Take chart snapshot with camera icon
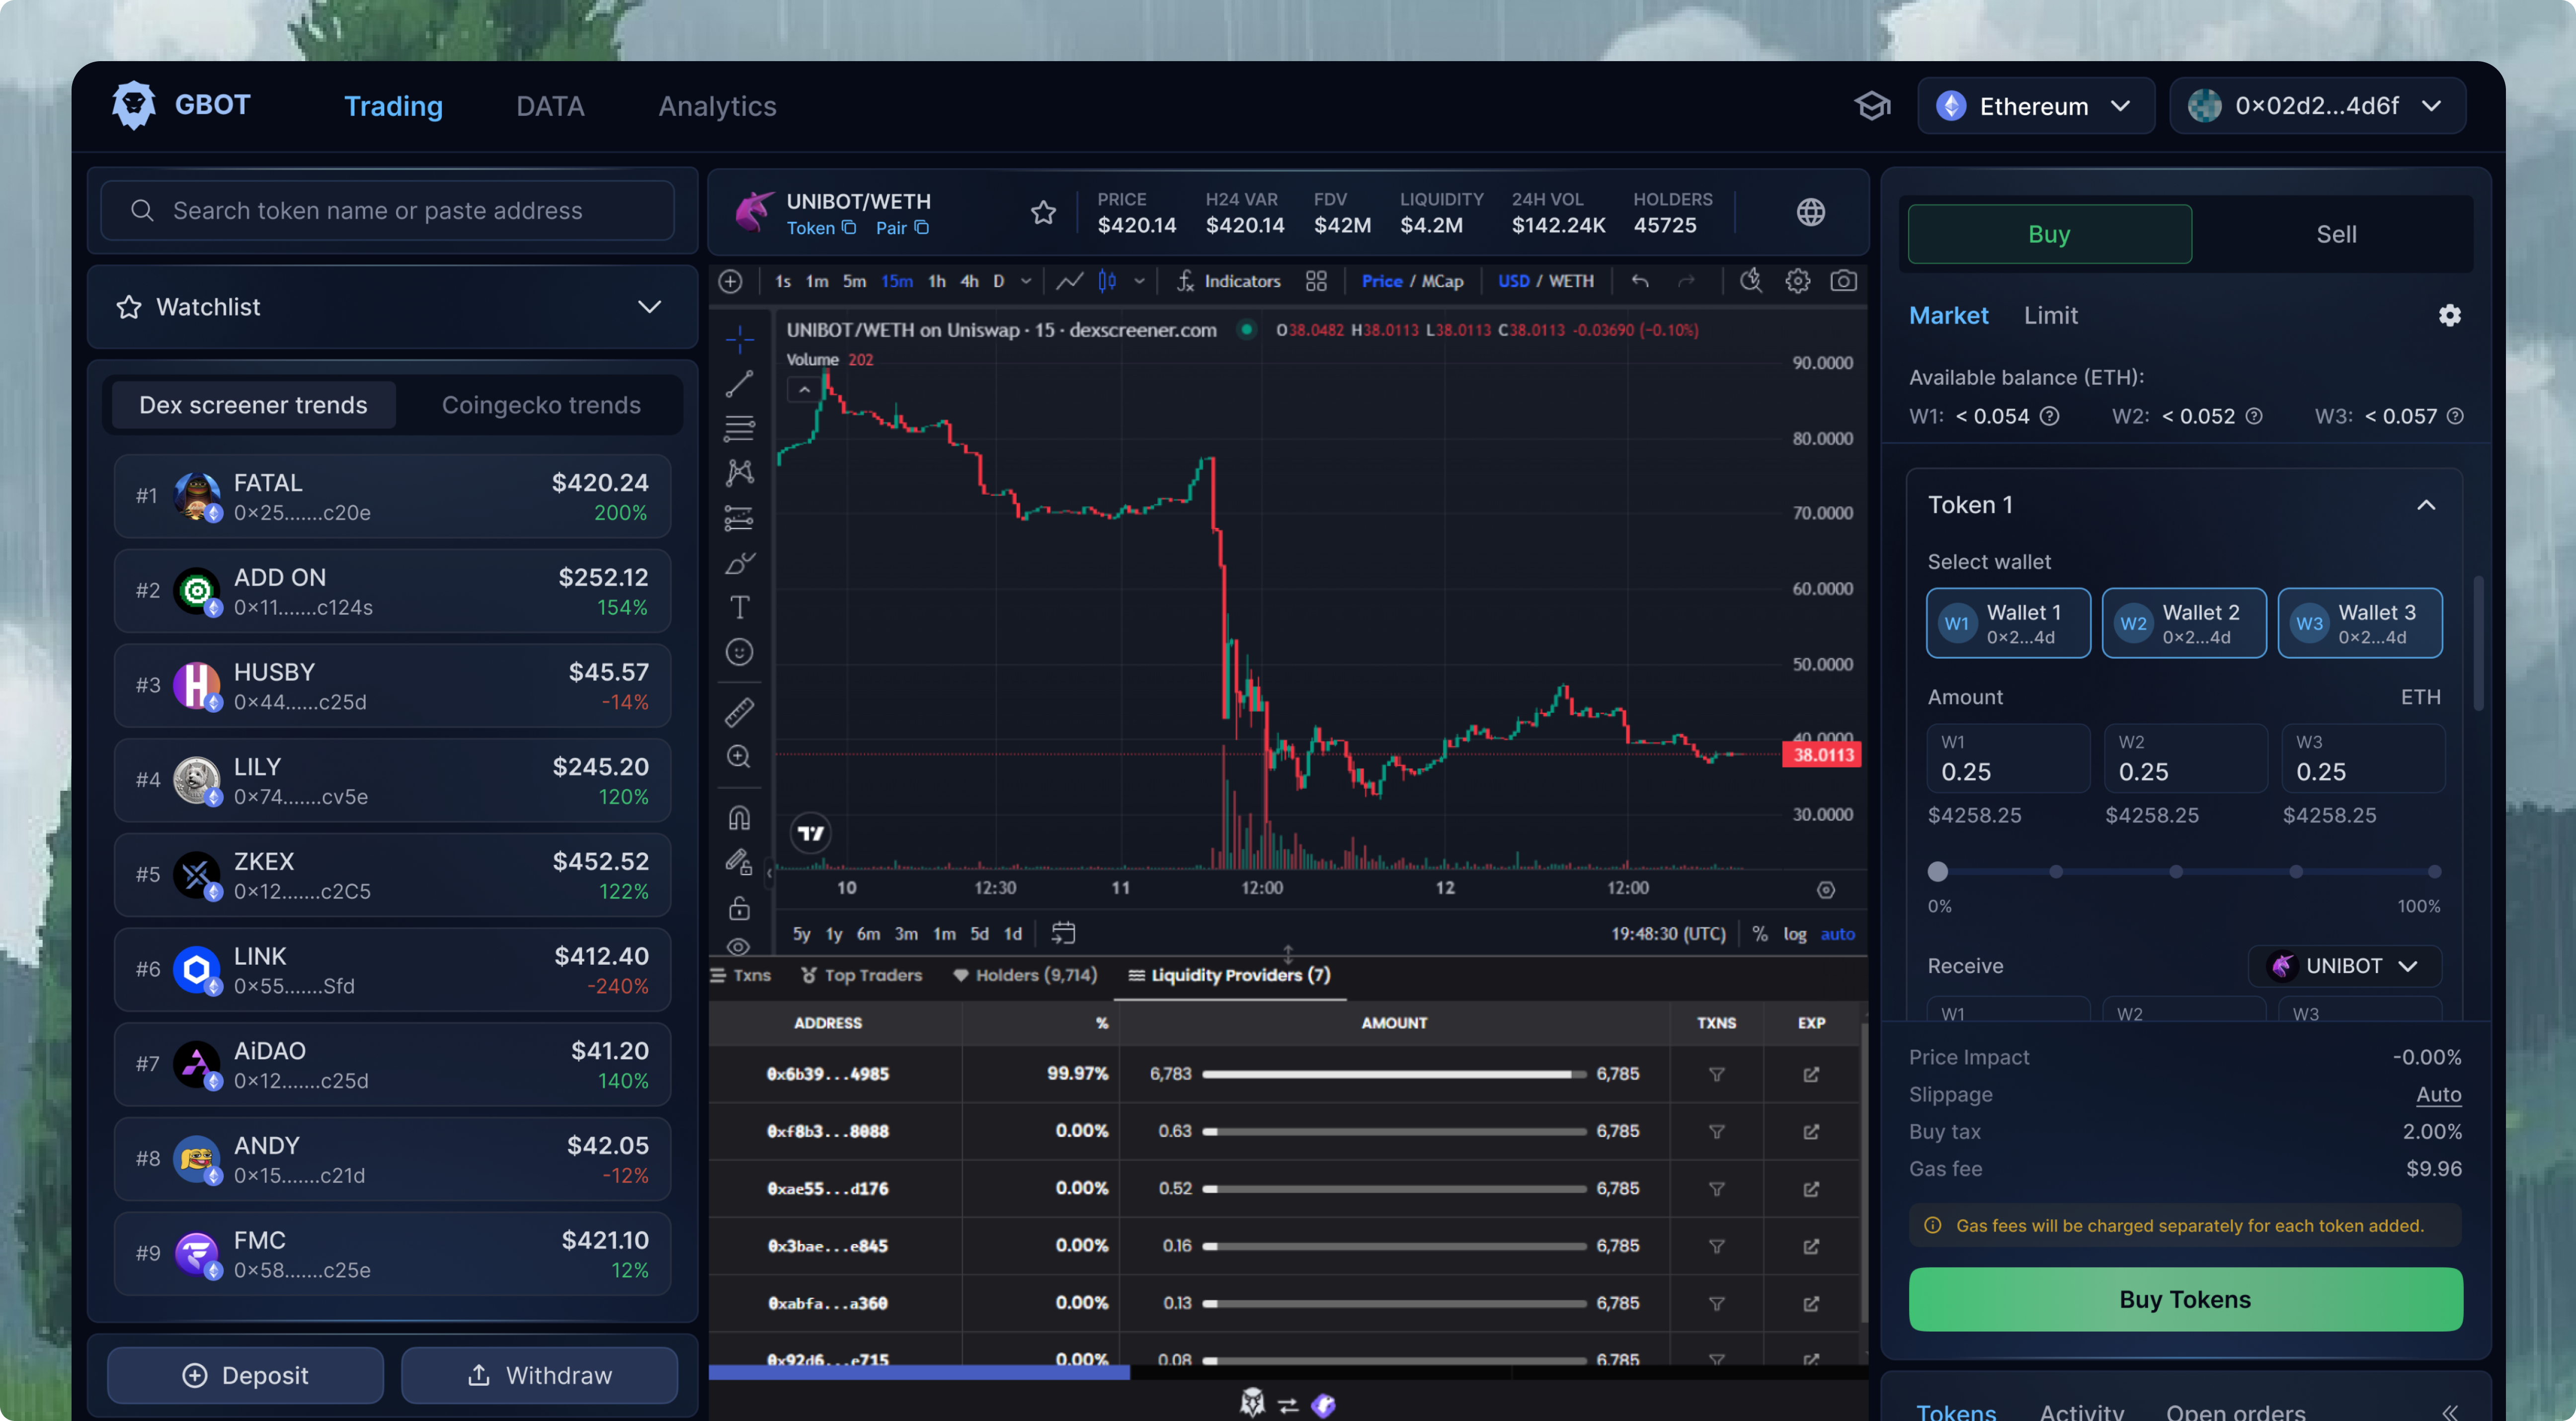 [x=1843, y=281]
